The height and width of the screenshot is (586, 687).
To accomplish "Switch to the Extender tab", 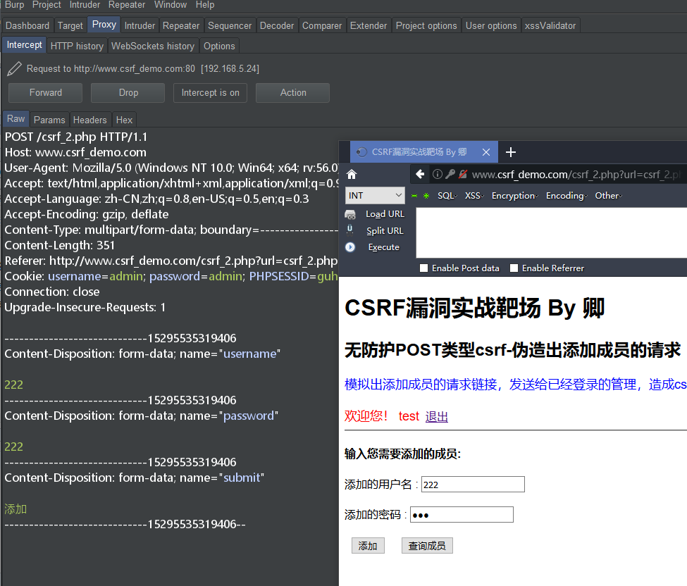I will 369,25.
